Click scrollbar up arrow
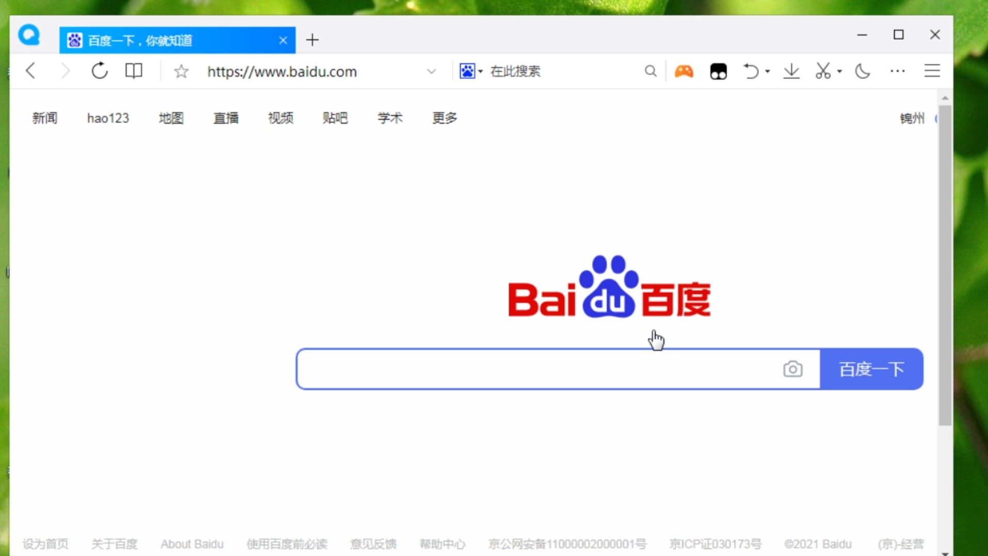This screenshot has width=988, height=556. pyautogui.click(x=945, y=97)
